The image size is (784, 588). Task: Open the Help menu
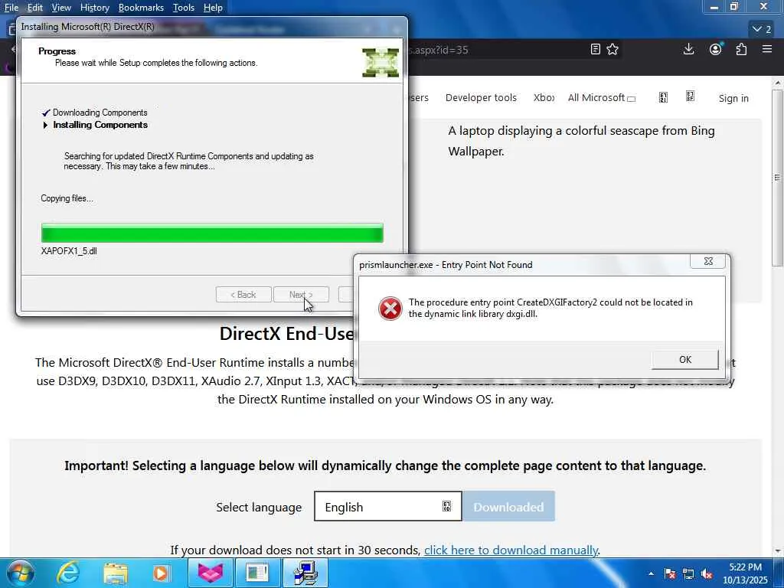213,8
